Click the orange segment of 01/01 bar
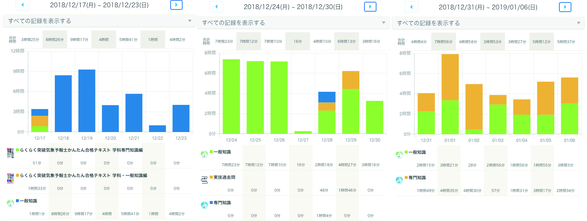This screenshot has width=587, height=221. click(450, 77)
